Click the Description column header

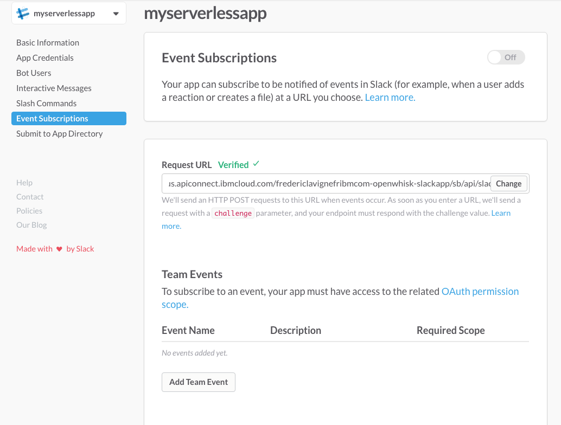point(296,330)
